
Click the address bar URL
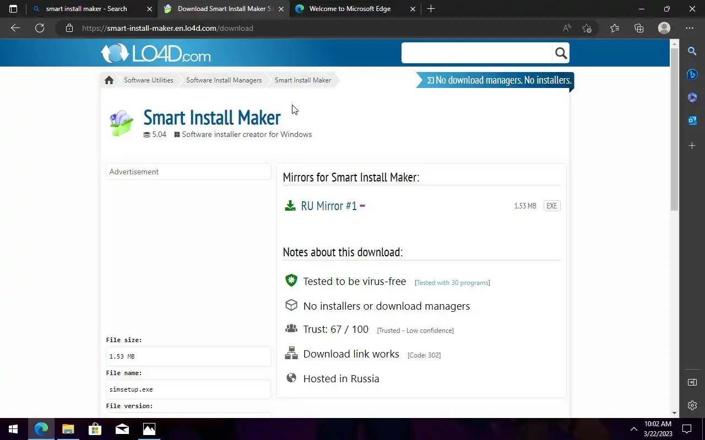(167, 28)
